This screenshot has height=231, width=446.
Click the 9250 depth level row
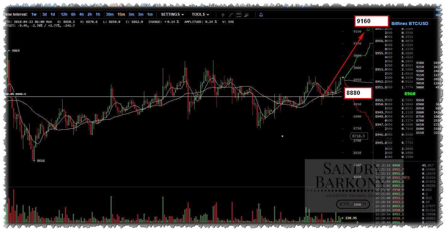(429, 67)
